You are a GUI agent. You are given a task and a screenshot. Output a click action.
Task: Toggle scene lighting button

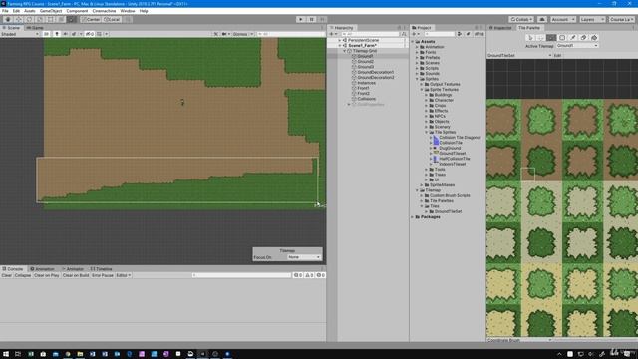point(57,34)
